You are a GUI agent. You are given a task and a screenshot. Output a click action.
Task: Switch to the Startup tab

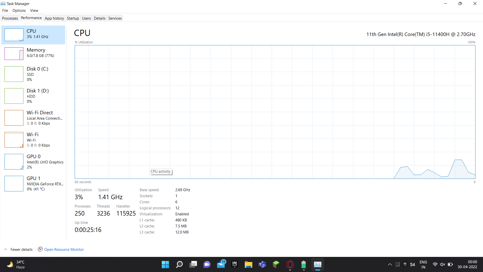pos(73,18)
